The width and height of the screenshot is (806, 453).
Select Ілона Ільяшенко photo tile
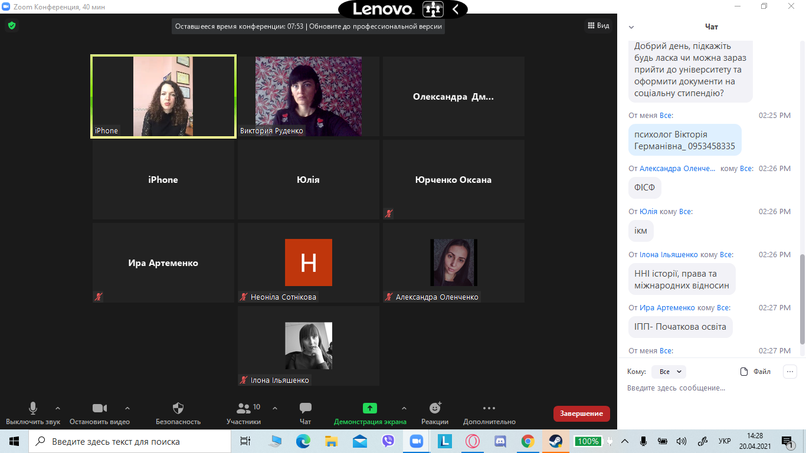[309, 346]
